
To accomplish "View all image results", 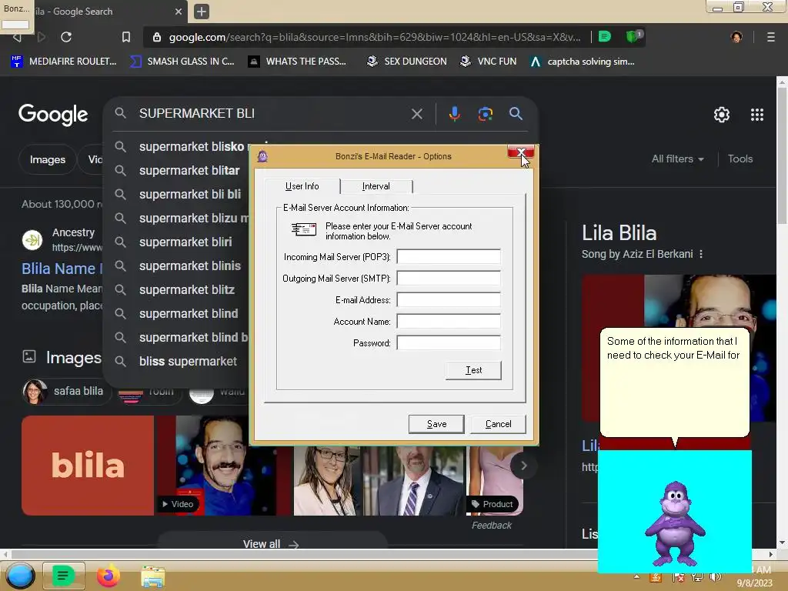I will [272, 544].
